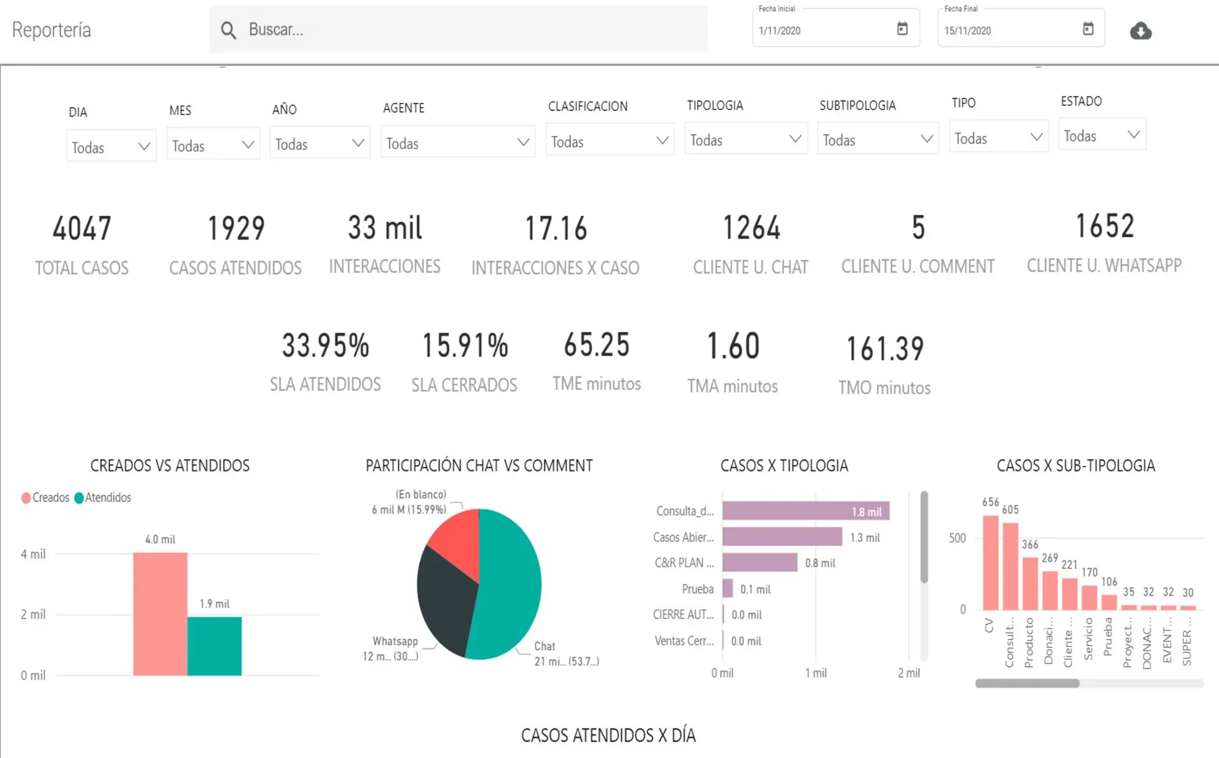The width and height of the screenshot is (1219, 758).
Task: Click the PARTICIPACIÓN CHAT VS COMMENT title
Action: (x=479, y=466)
